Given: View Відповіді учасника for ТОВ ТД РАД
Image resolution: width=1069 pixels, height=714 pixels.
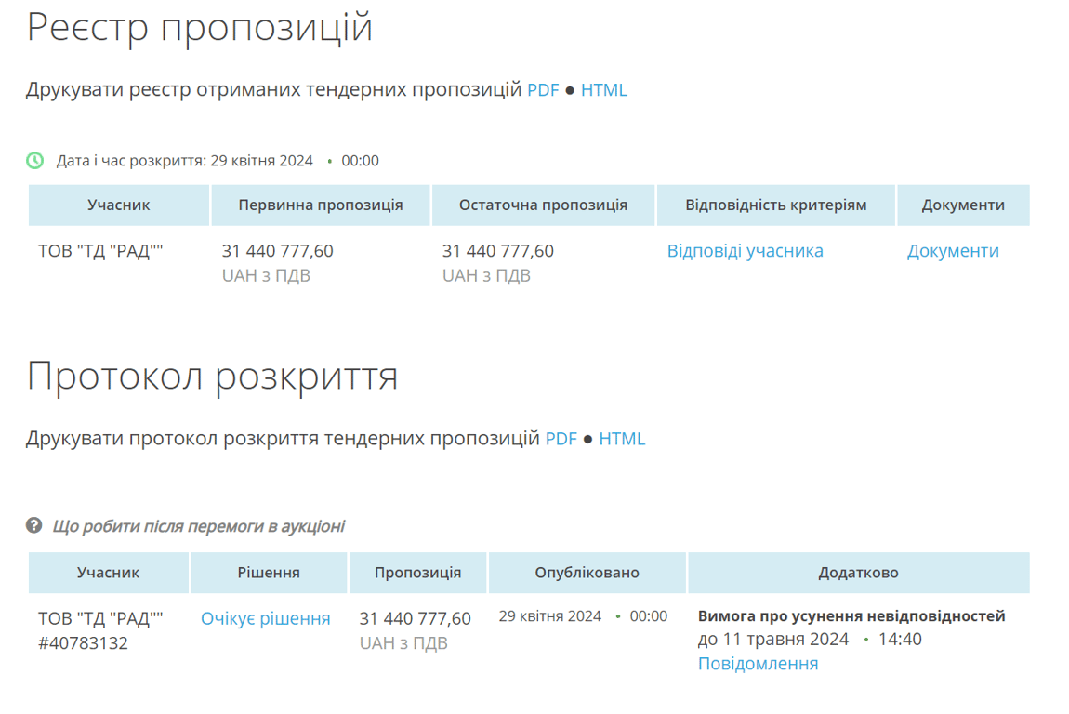Looking at the screenshot, I should (x=745, y=250).
